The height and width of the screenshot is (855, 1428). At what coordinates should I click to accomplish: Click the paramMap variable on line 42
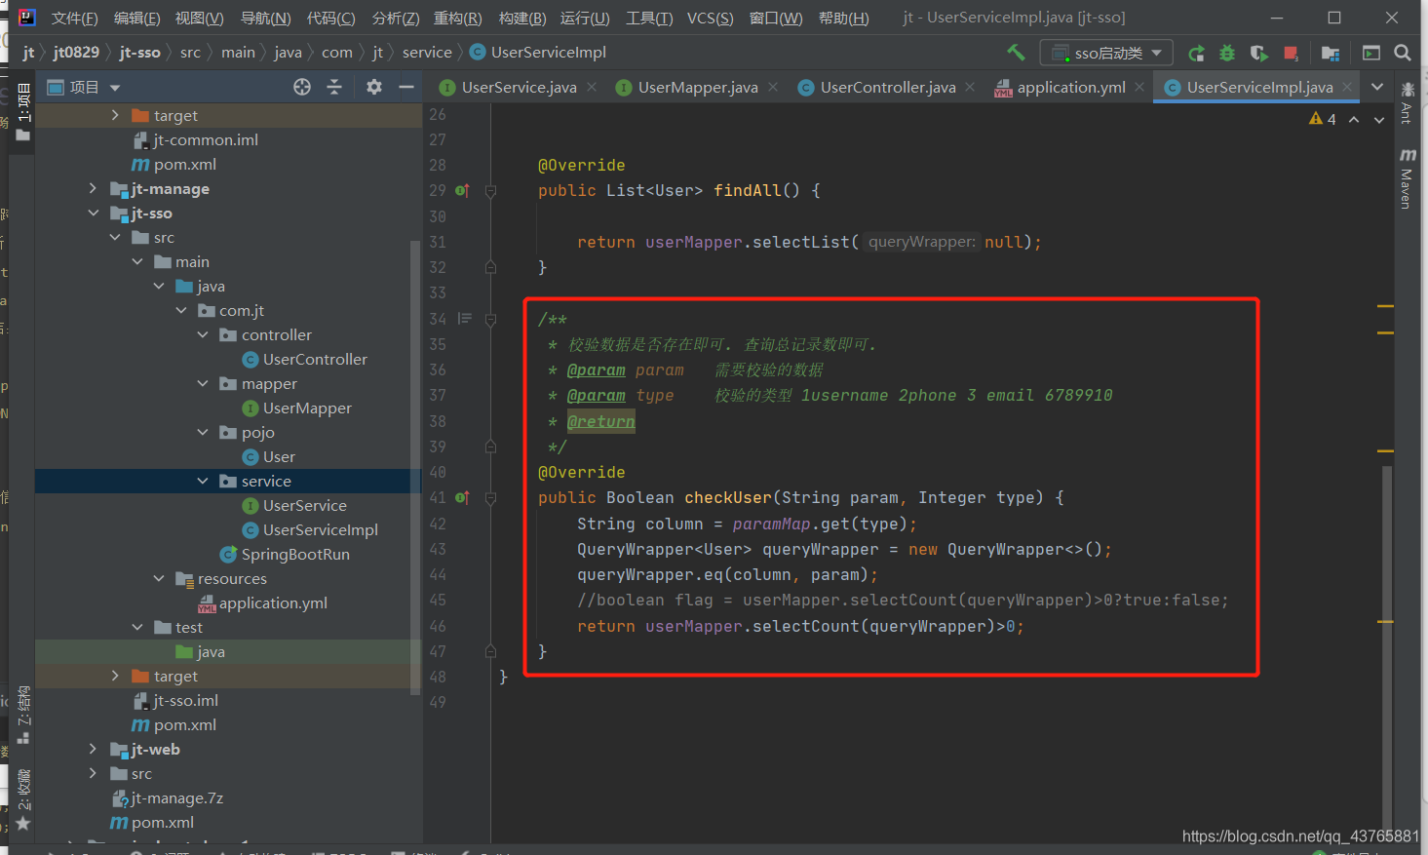771,524
